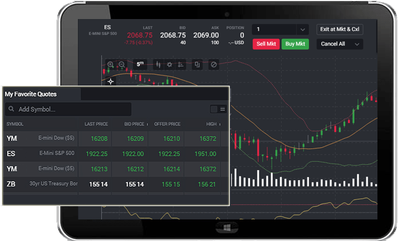Click the copy chart icon
This screenshot has height=241, width=399.
(x=197, y=65)
